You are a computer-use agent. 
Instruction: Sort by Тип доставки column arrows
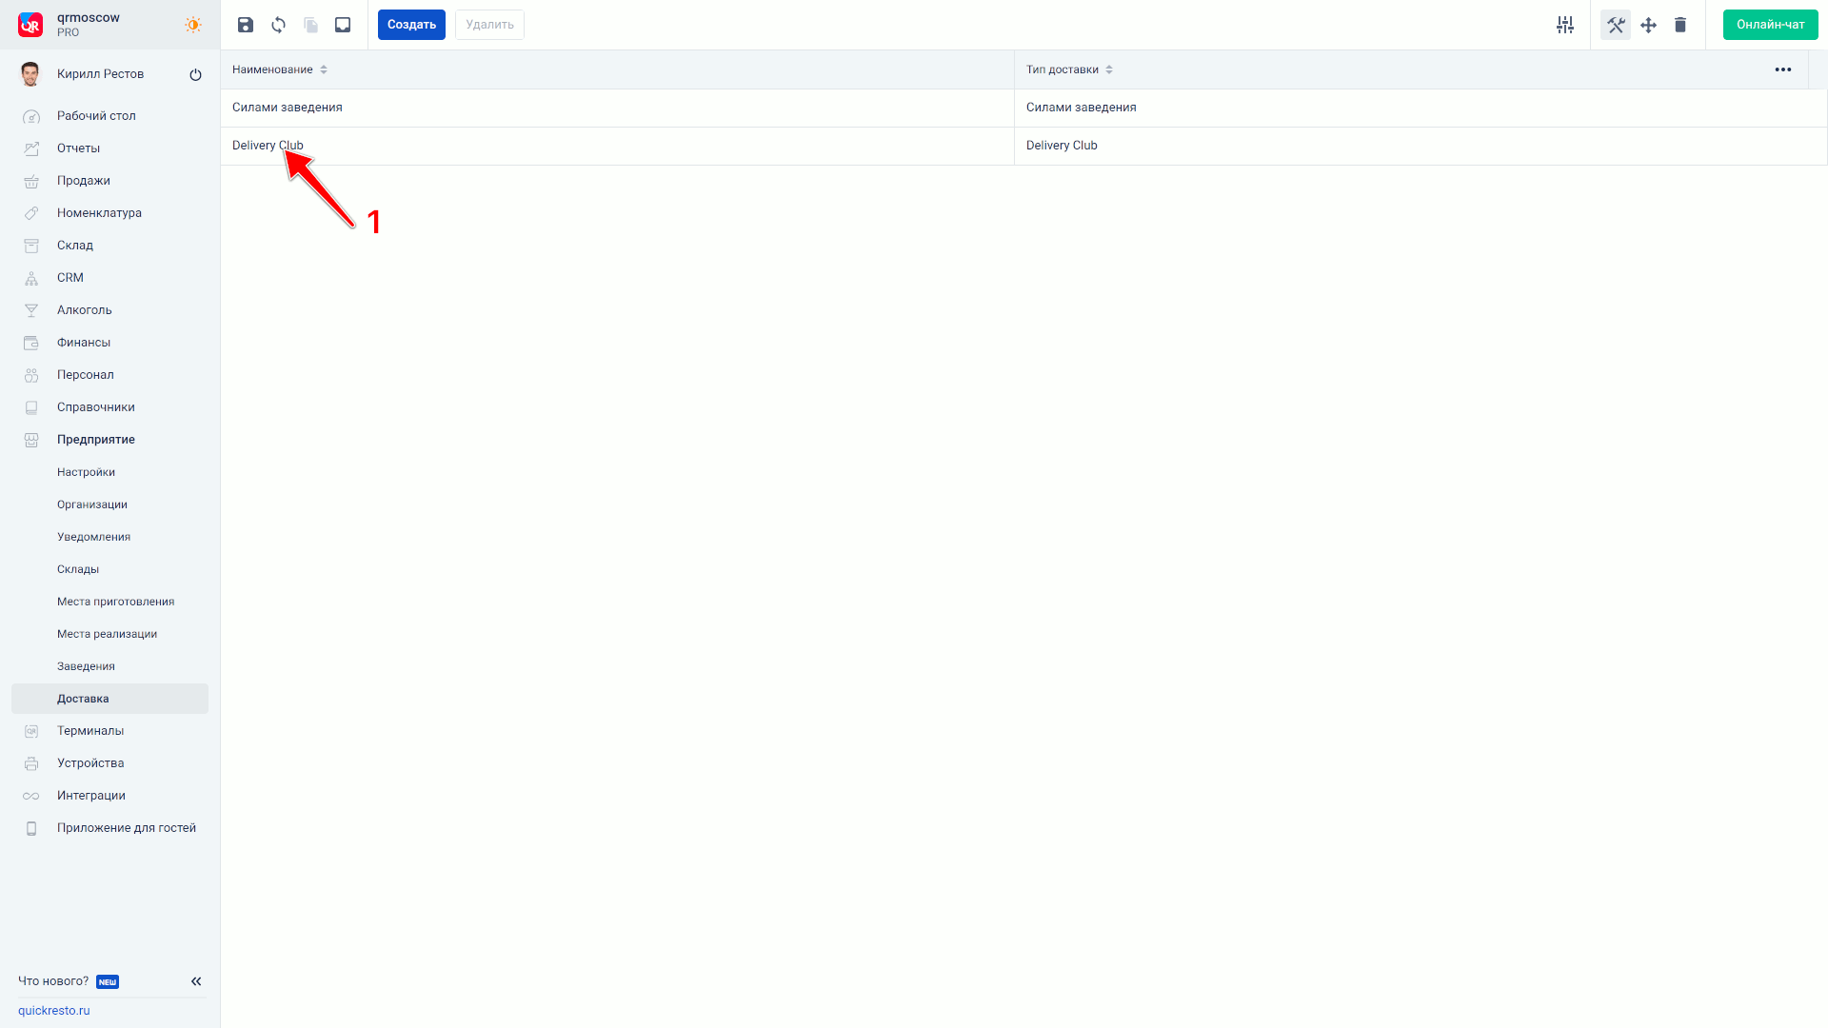[1109, 69]
